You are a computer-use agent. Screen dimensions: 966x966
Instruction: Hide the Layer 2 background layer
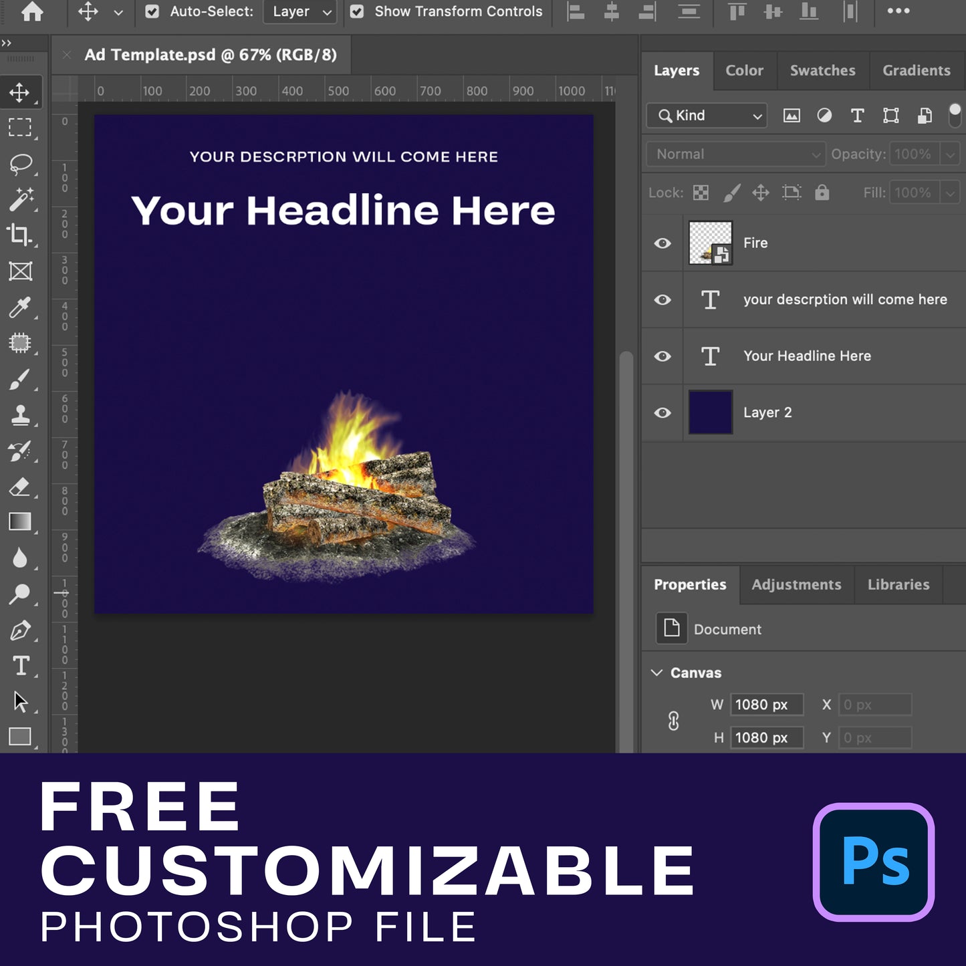[662, 412]
